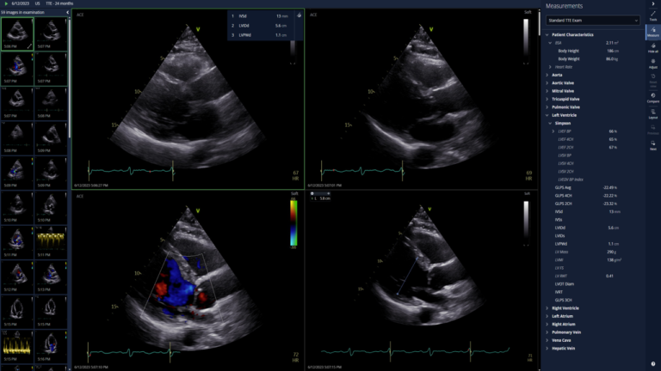Open the Standard TTE Exam dropdown

(593, 19)
